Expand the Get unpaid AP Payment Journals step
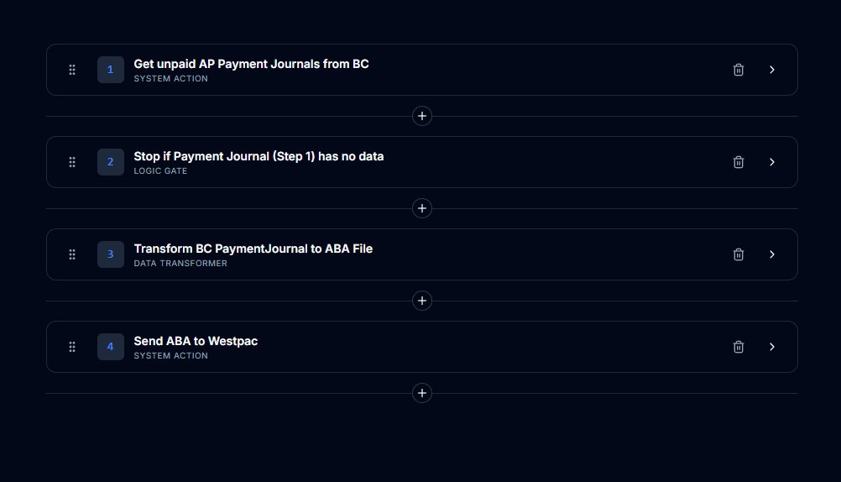The image size is (841, 482). pos(772,70)
